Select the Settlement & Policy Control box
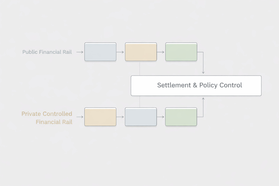The width and height of the screenshot is (279, 186). [x=196, y=86]
